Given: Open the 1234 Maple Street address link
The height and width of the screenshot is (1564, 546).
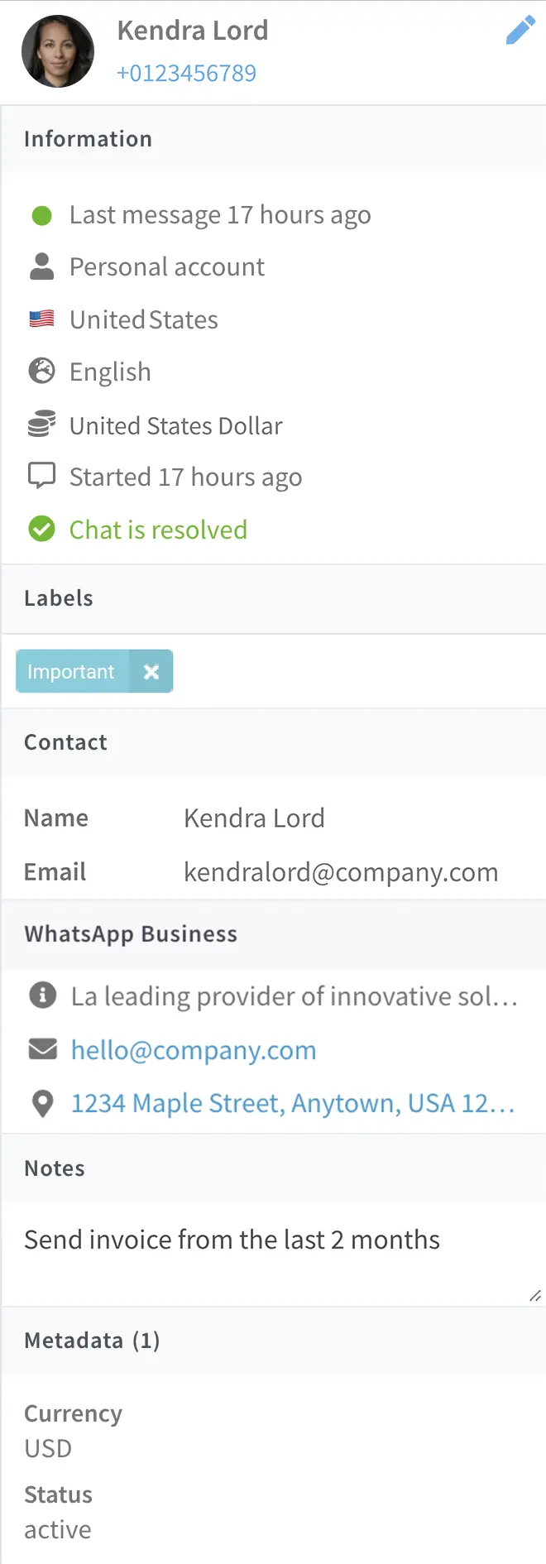Looking at the screenshot, I should pos(293,1103).
